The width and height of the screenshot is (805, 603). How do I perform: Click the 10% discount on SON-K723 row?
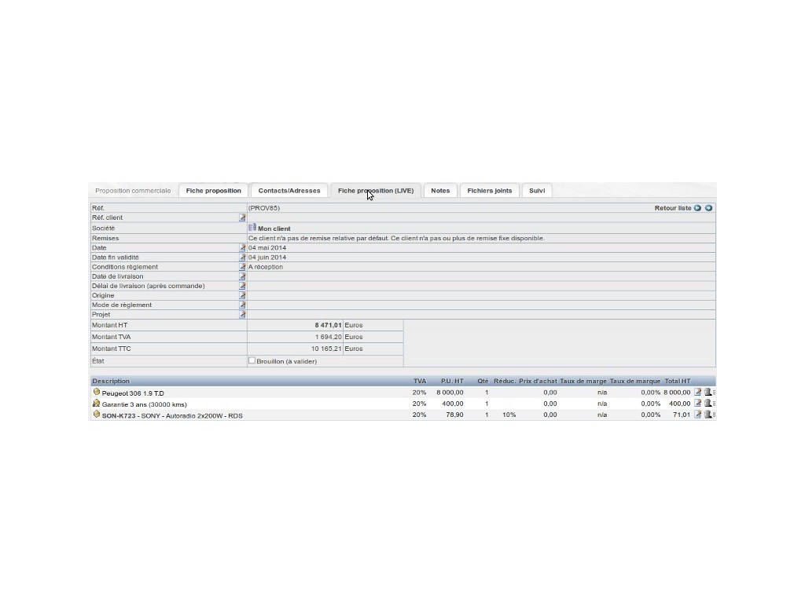click(509, 415)
